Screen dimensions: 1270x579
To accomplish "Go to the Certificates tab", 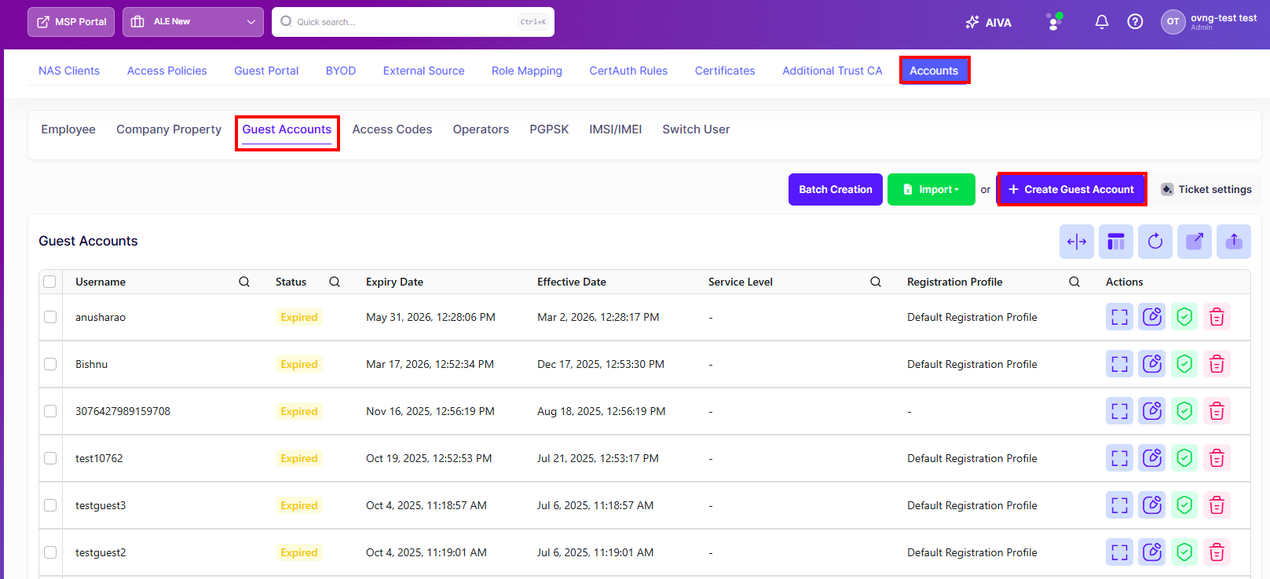I will (725, 71).
